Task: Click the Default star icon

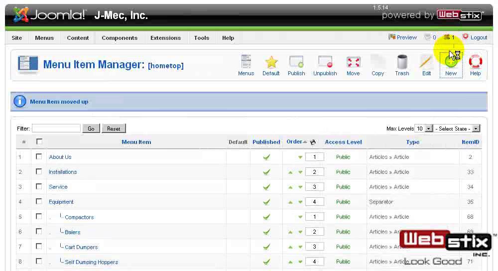Action: click(x=271, y=65)
